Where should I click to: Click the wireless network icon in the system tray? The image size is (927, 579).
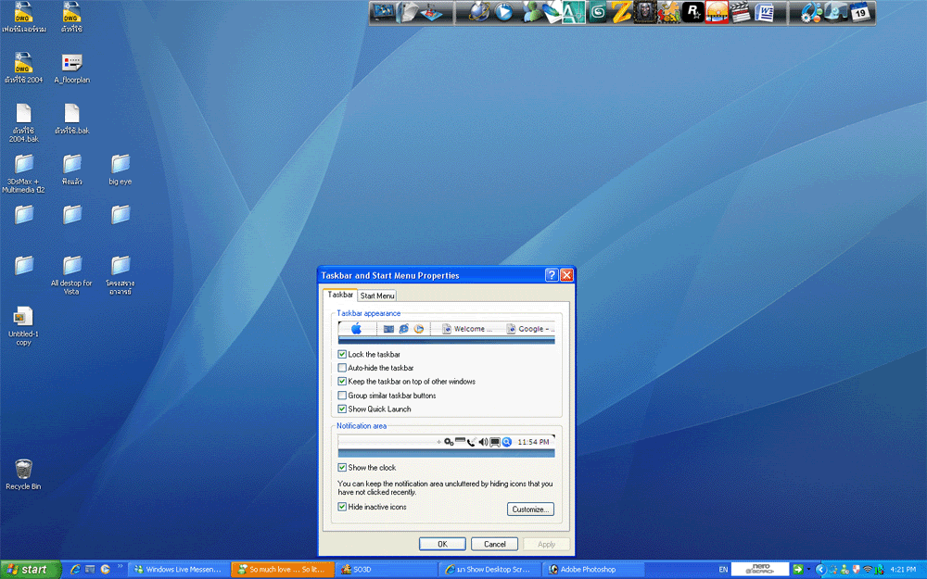(868, 570)
